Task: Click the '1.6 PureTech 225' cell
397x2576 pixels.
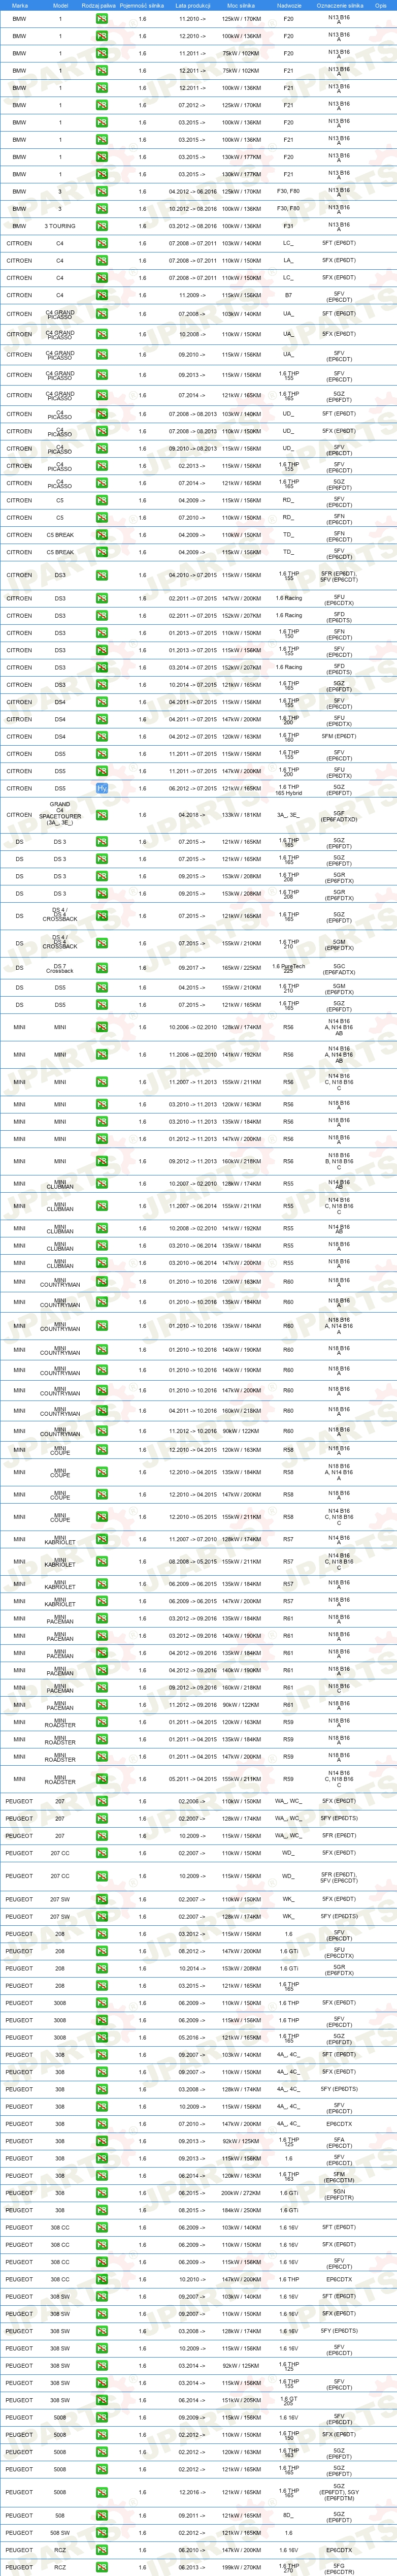Action: coord(288,968)
